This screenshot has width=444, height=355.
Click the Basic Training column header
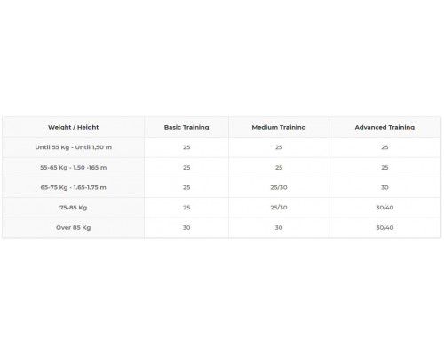click(x=186, y=127)
